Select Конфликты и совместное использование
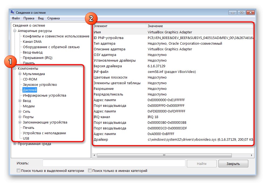This screenshot has width=265, height=184. (56, 36)
